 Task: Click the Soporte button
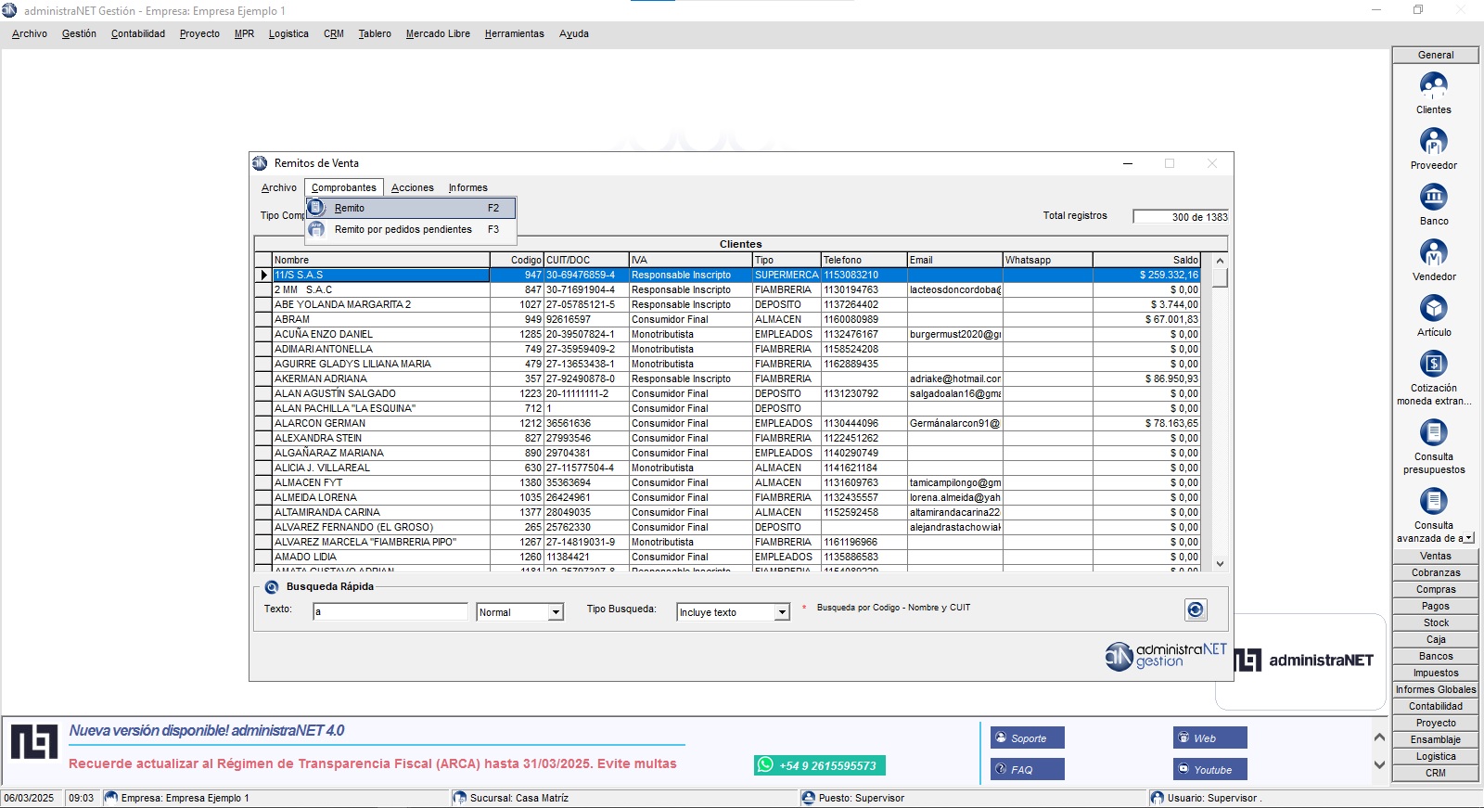1028,738
